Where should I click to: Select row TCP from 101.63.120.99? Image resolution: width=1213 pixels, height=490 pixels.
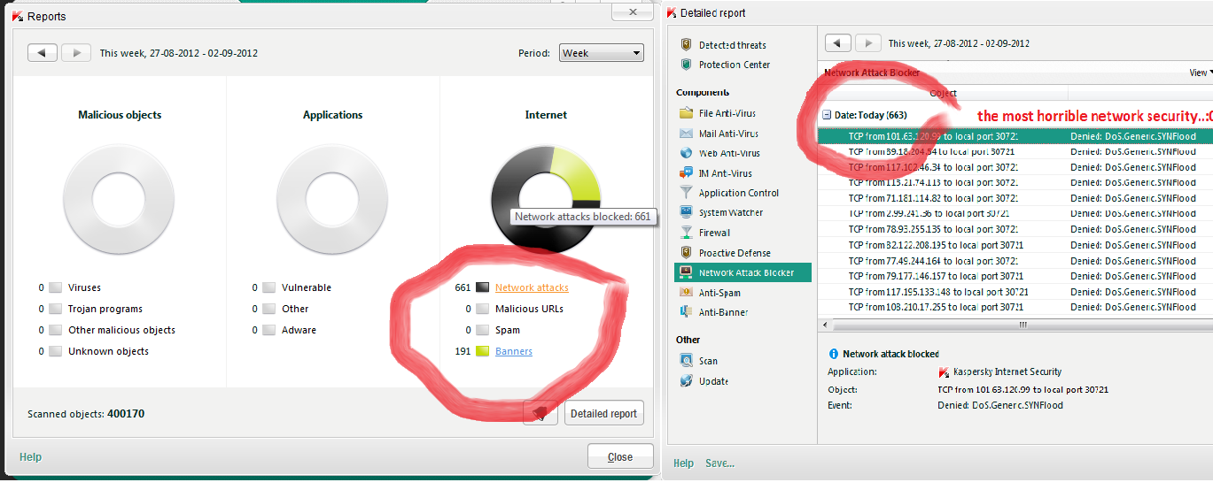(x=1015, y=136)
